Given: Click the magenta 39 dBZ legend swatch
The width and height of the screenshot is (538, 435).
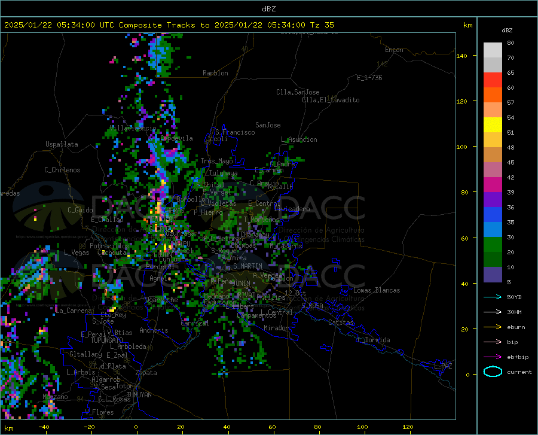Looking at the screenshot, I should coord(493,185).
